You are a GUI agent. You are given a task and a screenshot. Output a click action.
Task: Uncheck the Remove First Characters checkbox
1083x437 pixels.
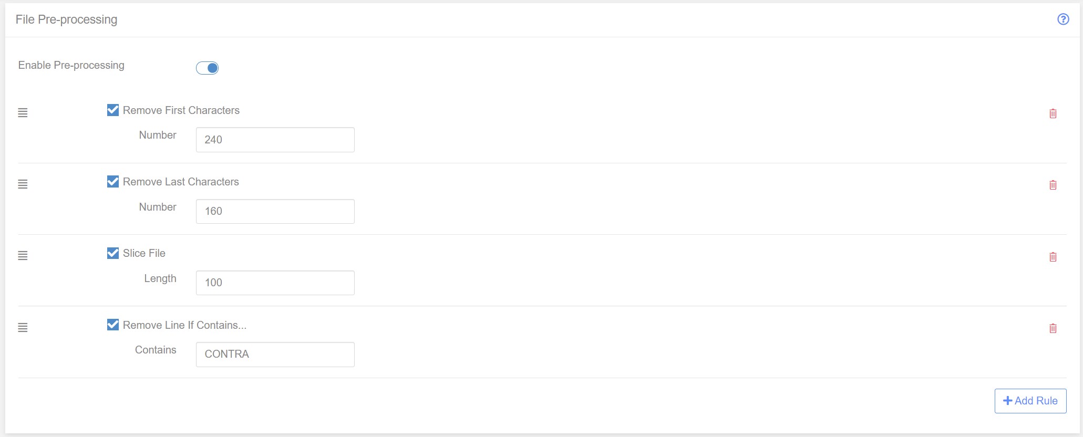[x=112, y=110]
